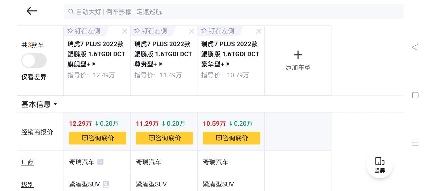Ask lowest price for the 10.59万 car
The width and height of the screenshot is (427, 191).
(232, 138)
